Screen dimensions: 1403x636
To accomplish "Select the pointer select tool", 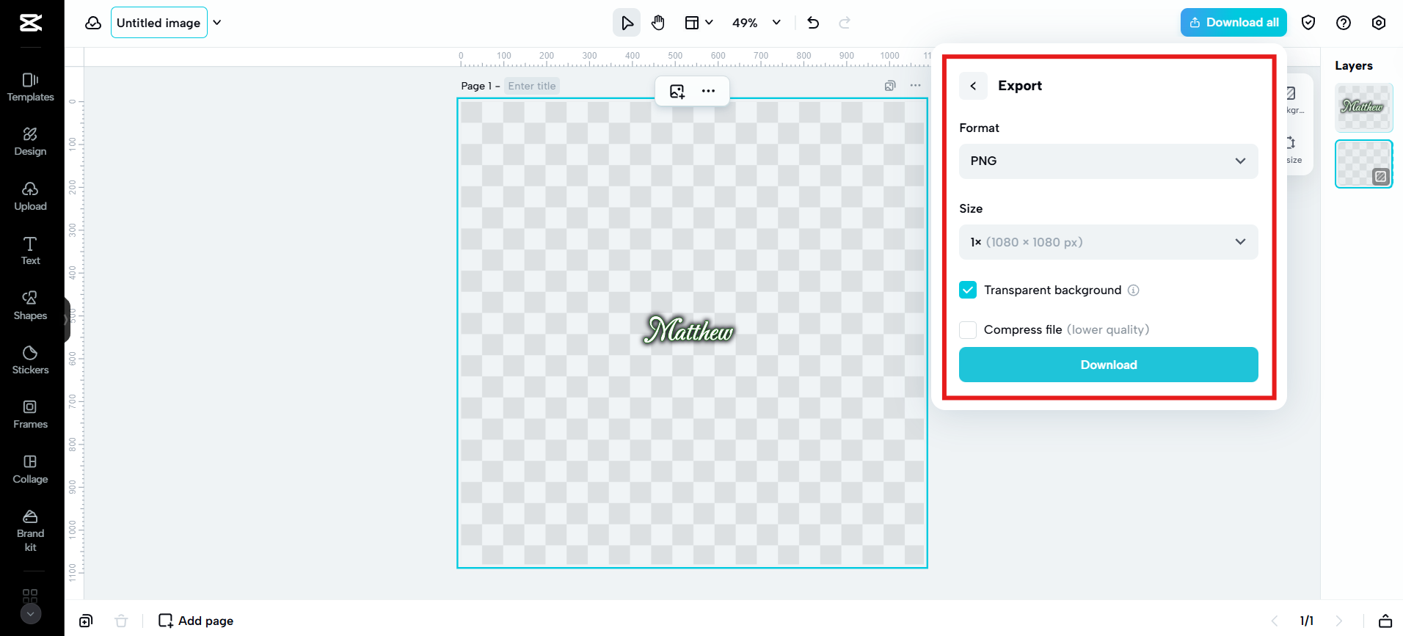I will tap(627, 23).
